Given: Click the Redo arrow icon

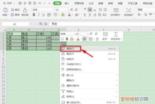Looking at the screenshot, I should pos(44,3).
